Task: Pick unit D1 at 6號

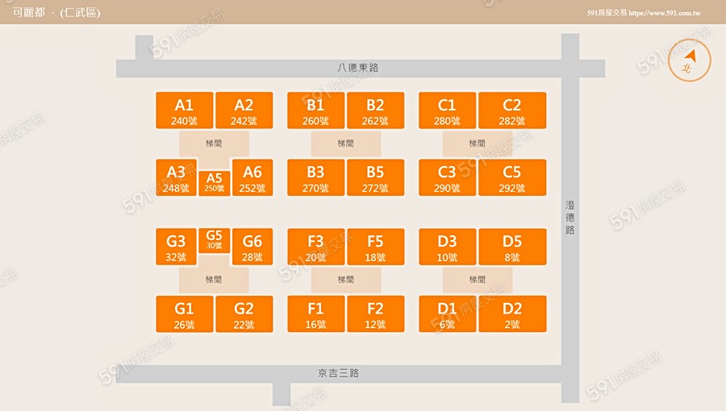Action: tap(447, 314)
